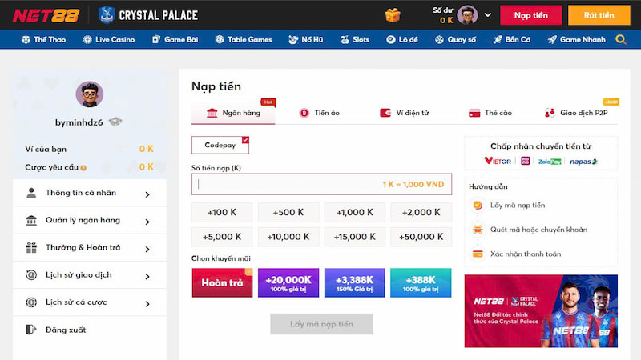Click the NET88 logo
The width and height of the screenshot is (641, 360).
(45, 15)
